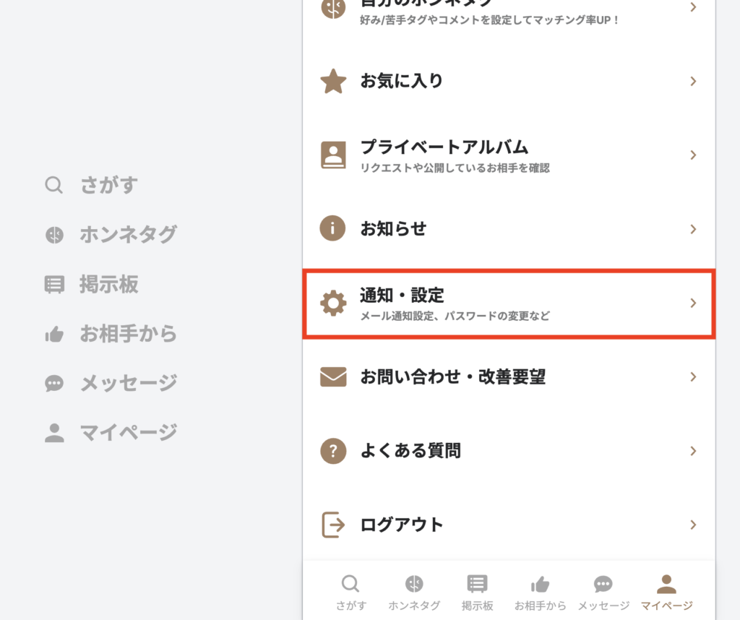Image resolution: width=740 pixels, height=620 pixels.
Task: Expand the 通知・設定 row chevron
Action: pyautogui.click(x=692, y=303)
